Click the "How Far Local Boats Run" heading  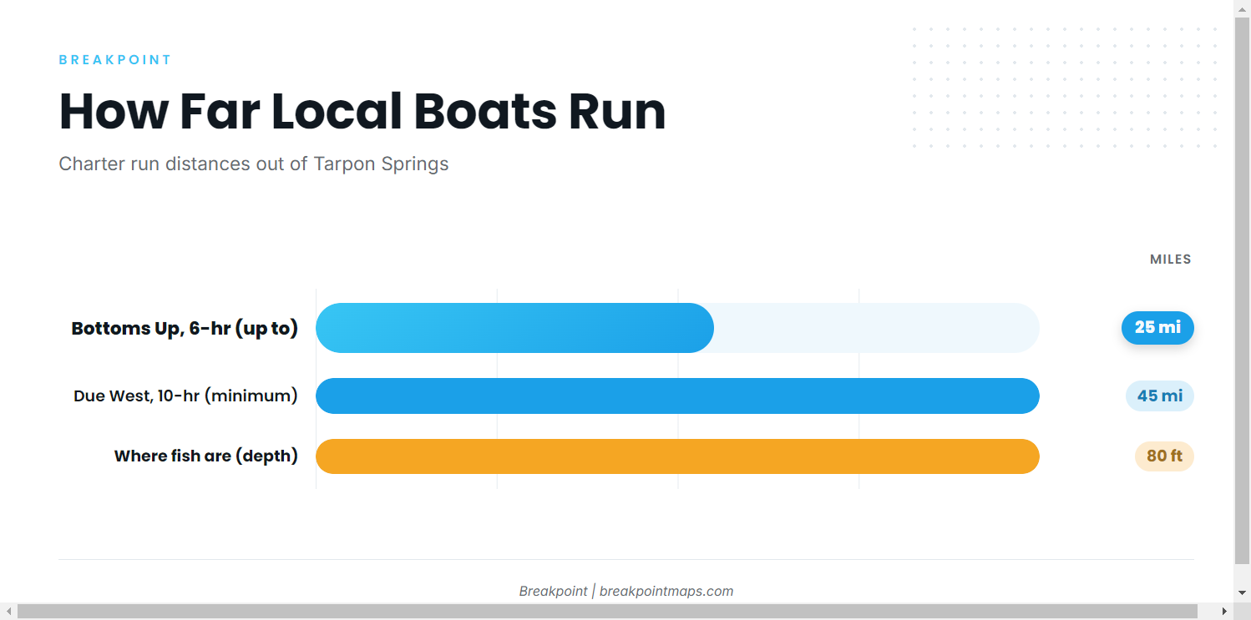click(x=362, y=111)
